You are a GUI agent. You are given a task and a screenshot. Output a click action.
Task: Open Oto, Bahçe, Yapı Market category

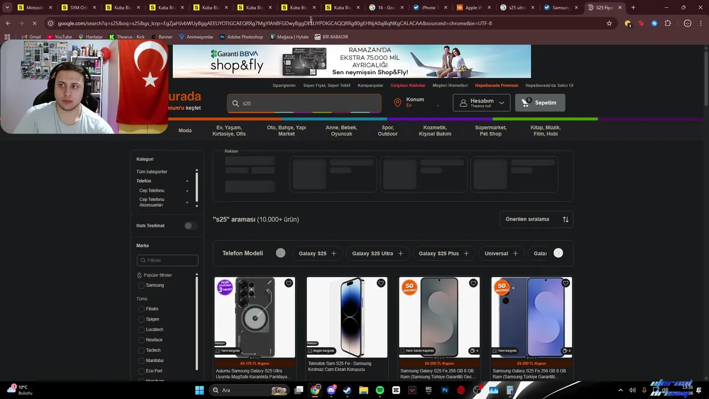[x=286, y=131]
